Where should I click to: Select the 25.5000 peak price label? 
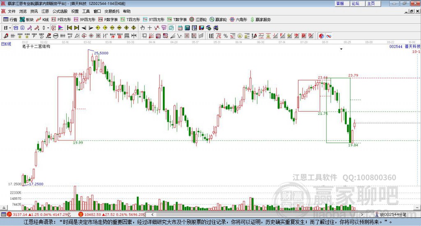(101, 53)
